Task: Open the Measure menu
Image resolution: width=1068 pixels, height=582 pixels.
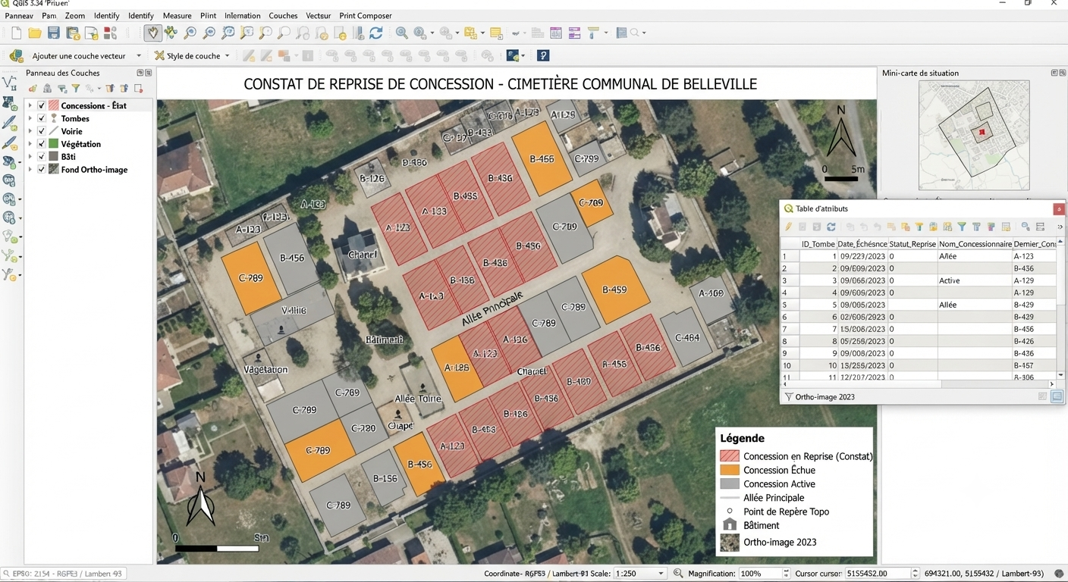Action: [x=177, y=15]
